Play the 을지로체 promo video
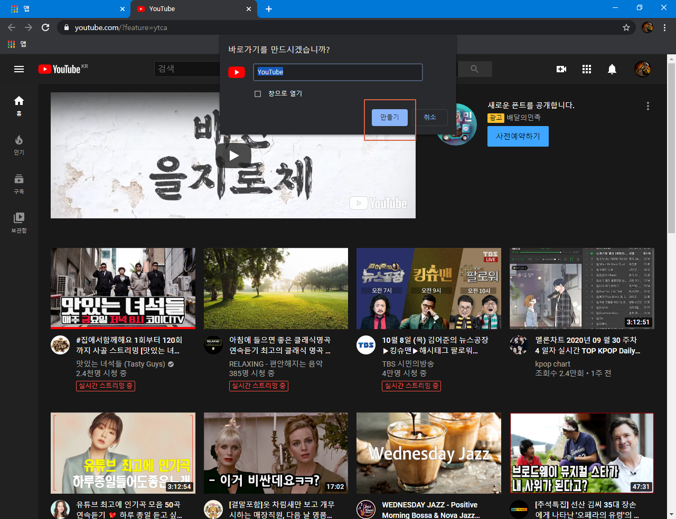The image size is (676, 519). point(233,156)
